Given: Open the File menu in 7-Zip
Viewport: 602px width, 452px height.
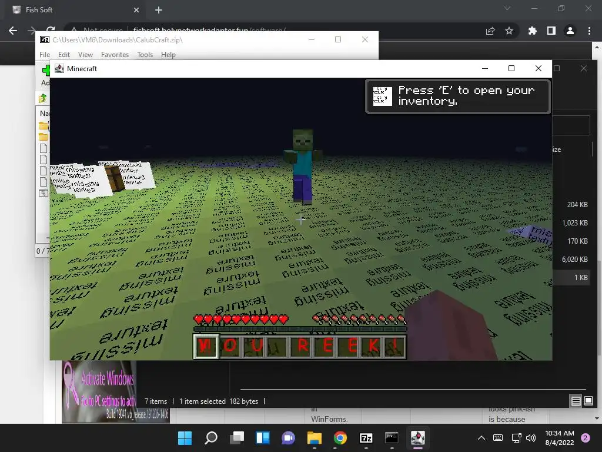Looking at the screenshot, I should [45, 55].
